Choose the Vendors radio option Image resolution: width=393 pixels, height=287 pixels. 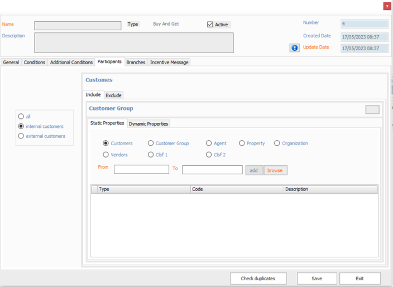pyautogui.click(x=106, y=155)
